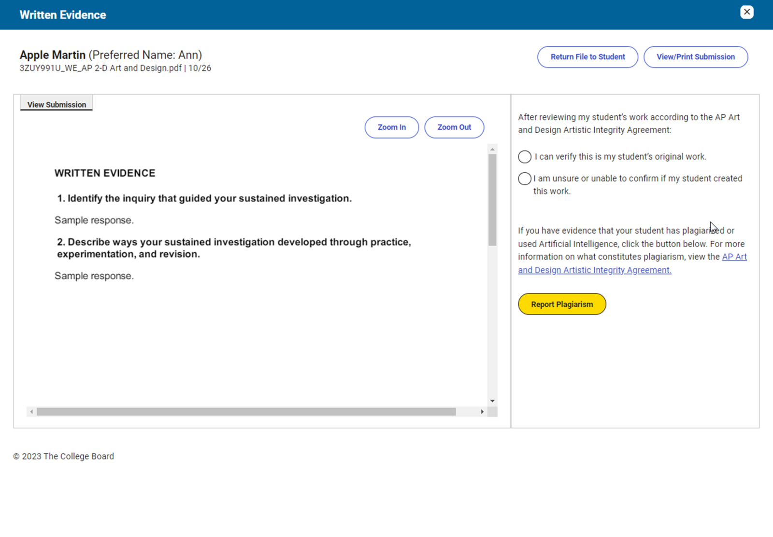Viewport: 773px width, 537px height.
Task: Click the WRITTEN EVIDENCE heading in document
Action: (105, 173)
